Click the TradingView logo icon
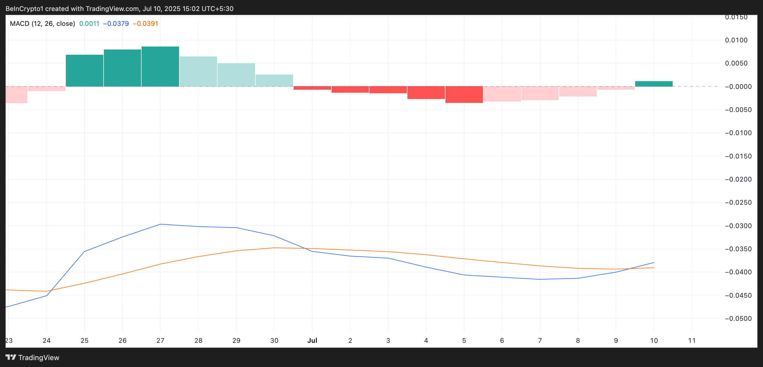Screen dimensions: 763x367 pos(11,357)
